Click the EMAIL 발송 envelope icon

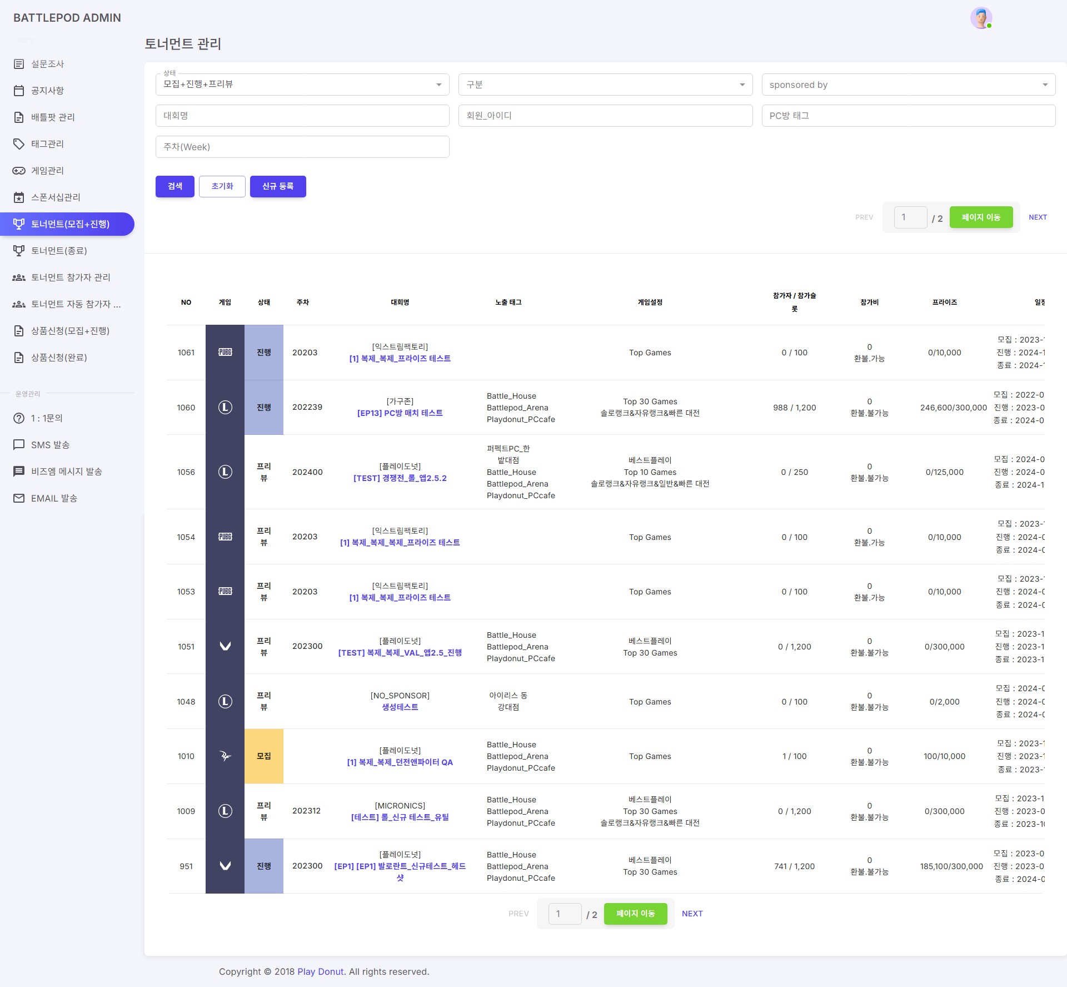tap(19, 498)
